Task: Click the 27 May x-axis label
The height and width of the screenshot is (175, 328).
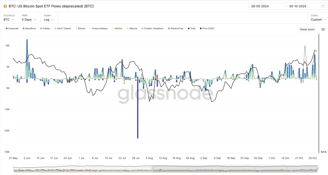Action: (13, 158)
